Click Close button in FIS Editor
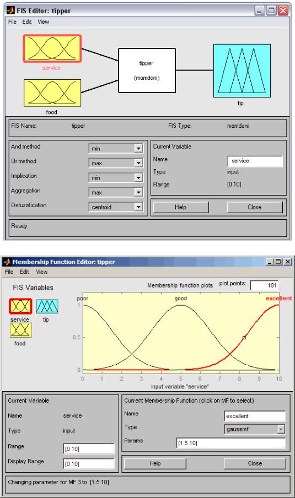The height and width of the screenshot is (498, 295). tap(255, 207)
